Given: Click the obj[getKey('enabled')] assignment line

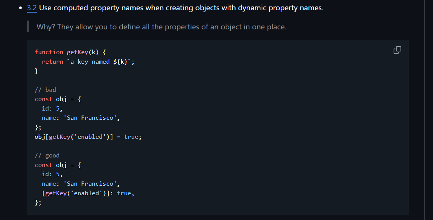Looking at the screenshot, I should 88,137.
